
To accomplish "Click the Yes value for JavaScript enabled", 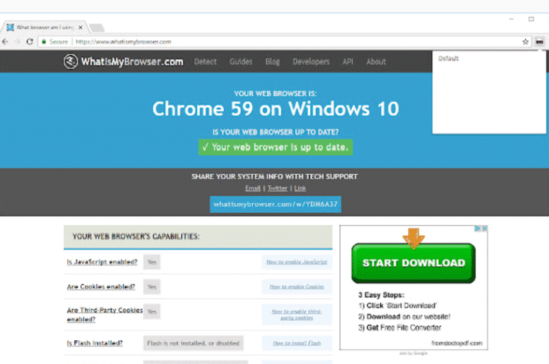I will pyautogui.click(x=152, y=262).
